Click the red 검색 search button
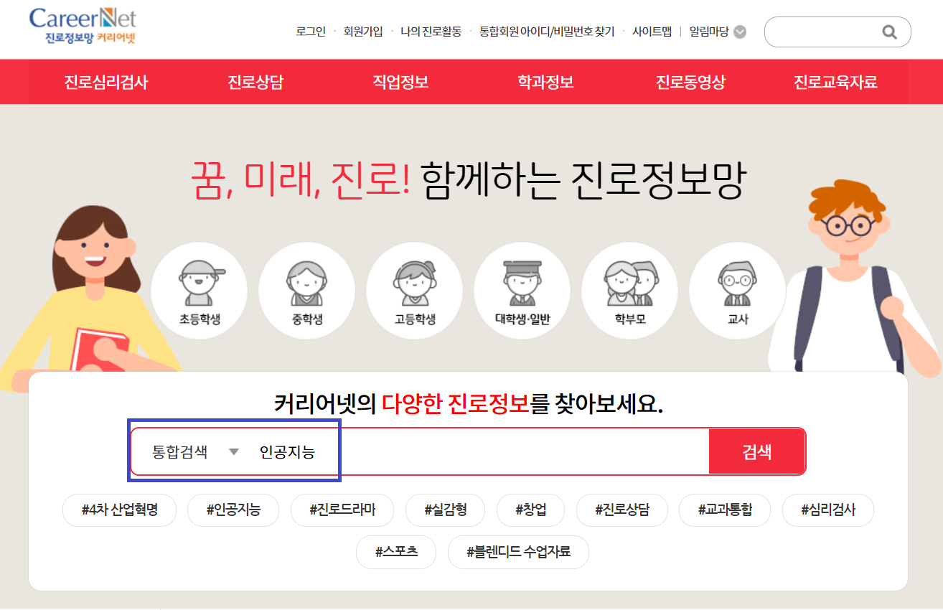 pos(756,451)
